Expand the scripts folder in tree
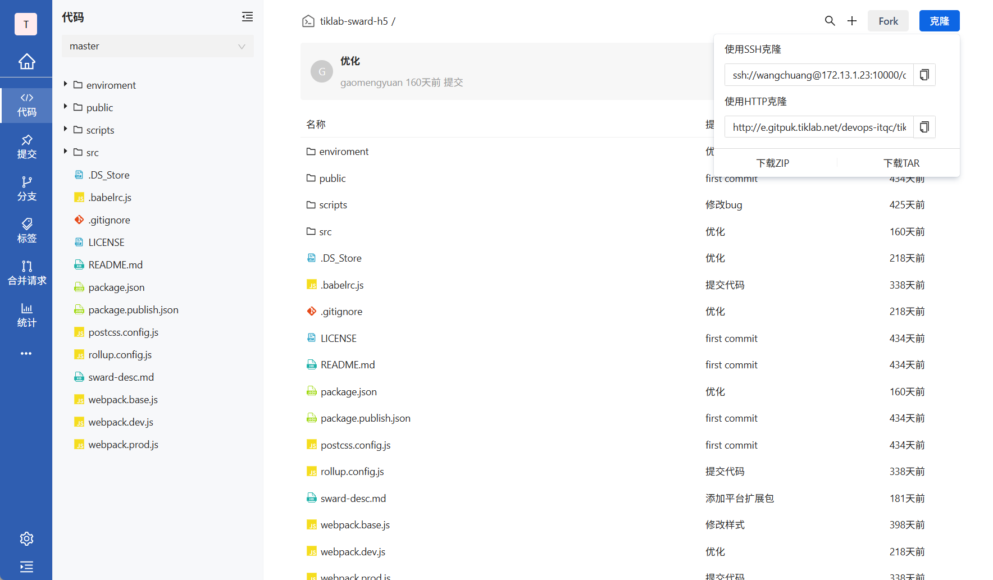Viewport: 993px width, 580px height. tap(65, 129)
